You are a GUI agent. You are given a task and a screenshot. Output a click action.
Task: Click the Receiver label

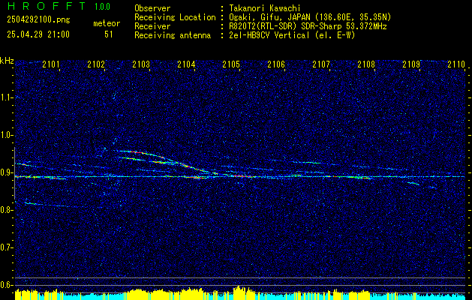coord(152,26)
